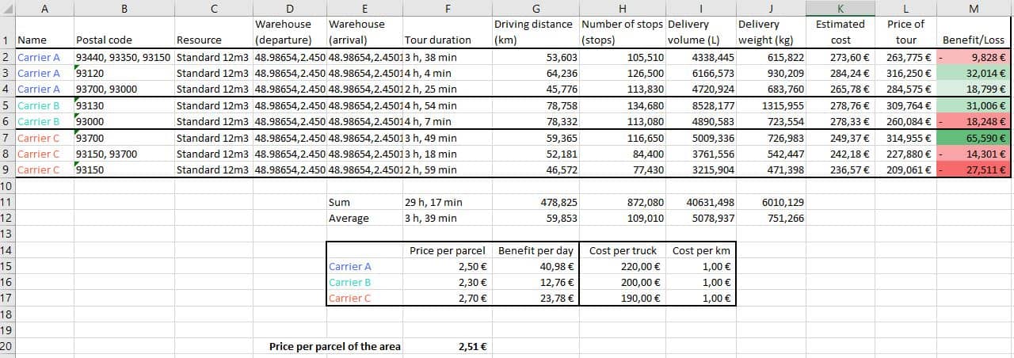This screenshot has width=1014, height=358.
Task: Click the 'Cost per km' summary header
Action: coord(701,250)
